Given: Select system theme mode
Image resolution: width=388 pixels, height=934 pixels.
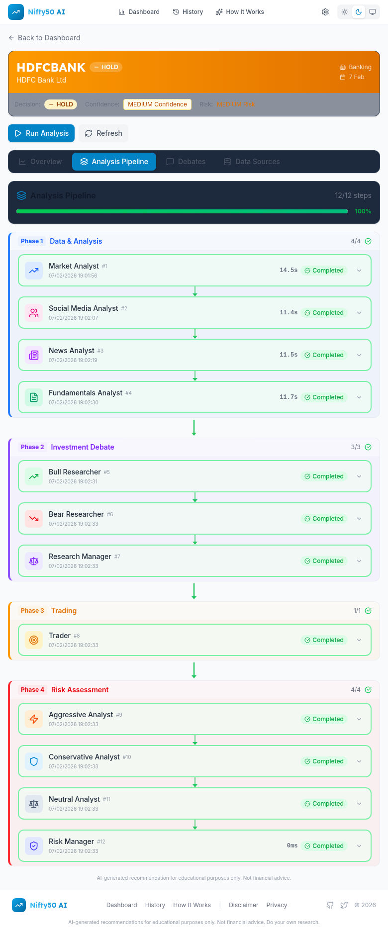Looking at the screenshot, I should click(x=373, y=12).
